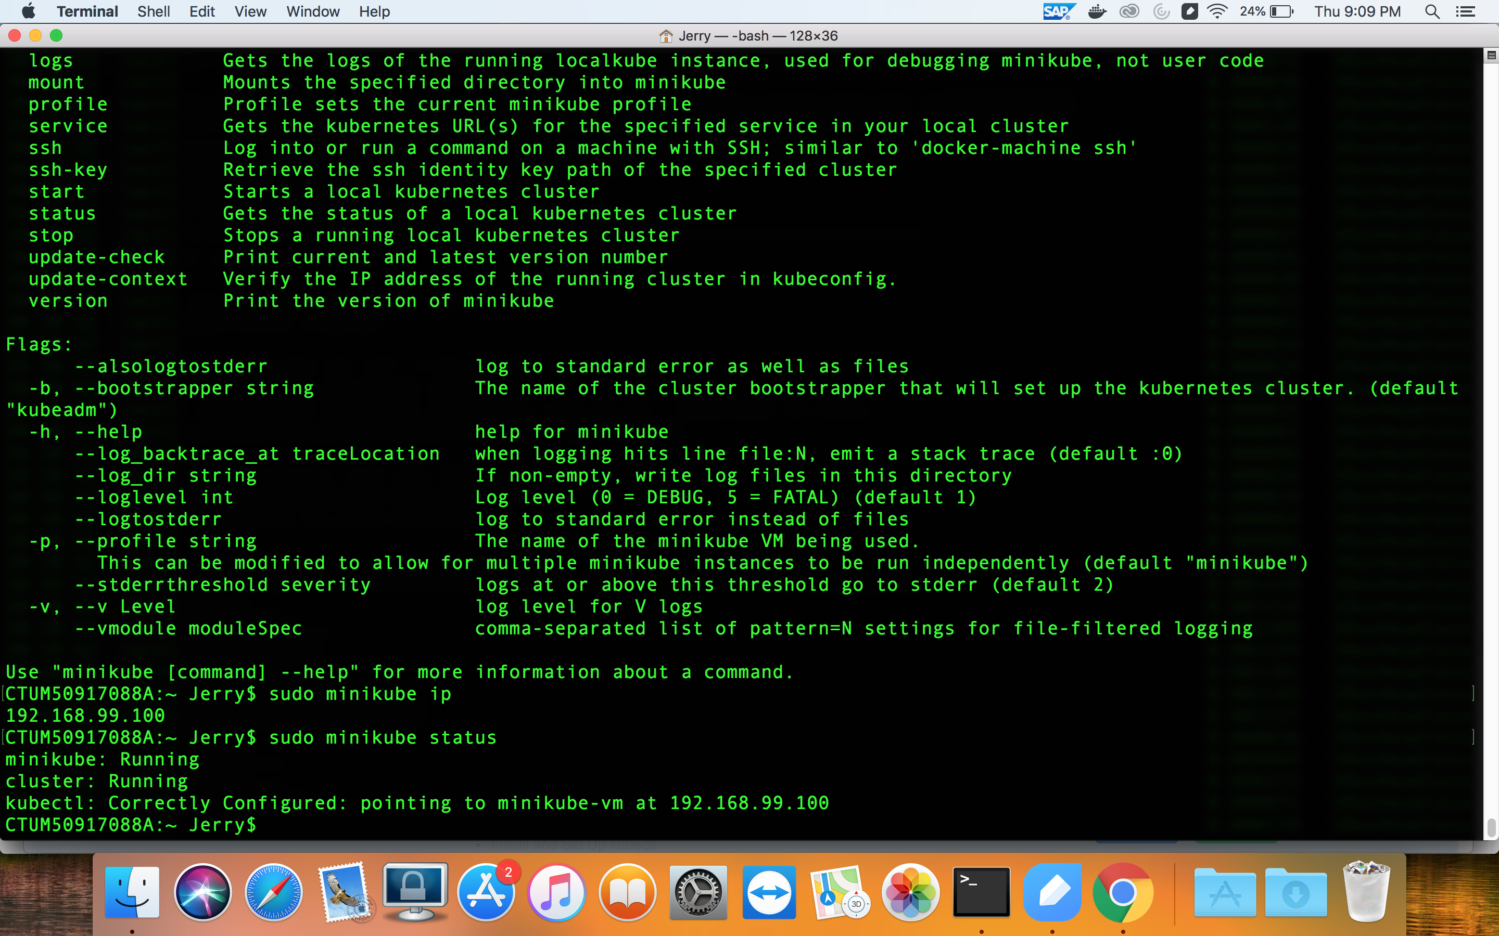Open TeamViewer in the dock
This screenshot has height=936, width=1499.
click(769, 892)
